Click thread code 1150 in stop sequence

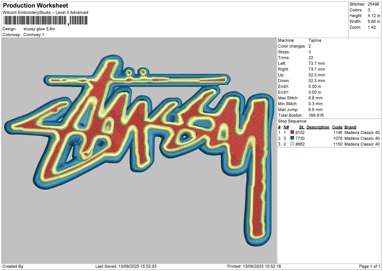coord(337,144)
